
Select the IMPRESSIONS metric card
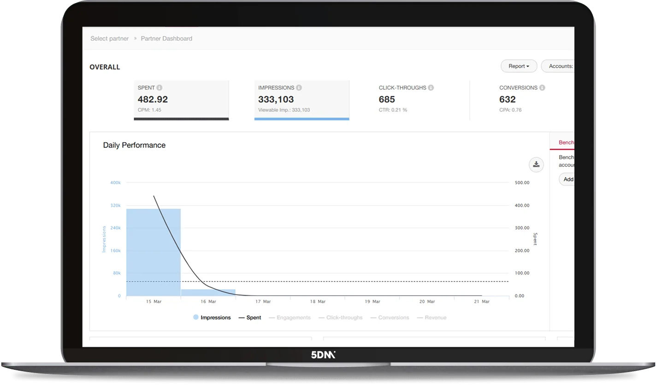pos(301,100)
